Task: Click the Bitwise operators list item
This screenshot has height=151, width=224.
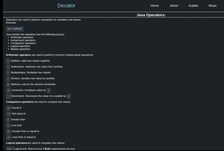Action: [x=20, y=49]
